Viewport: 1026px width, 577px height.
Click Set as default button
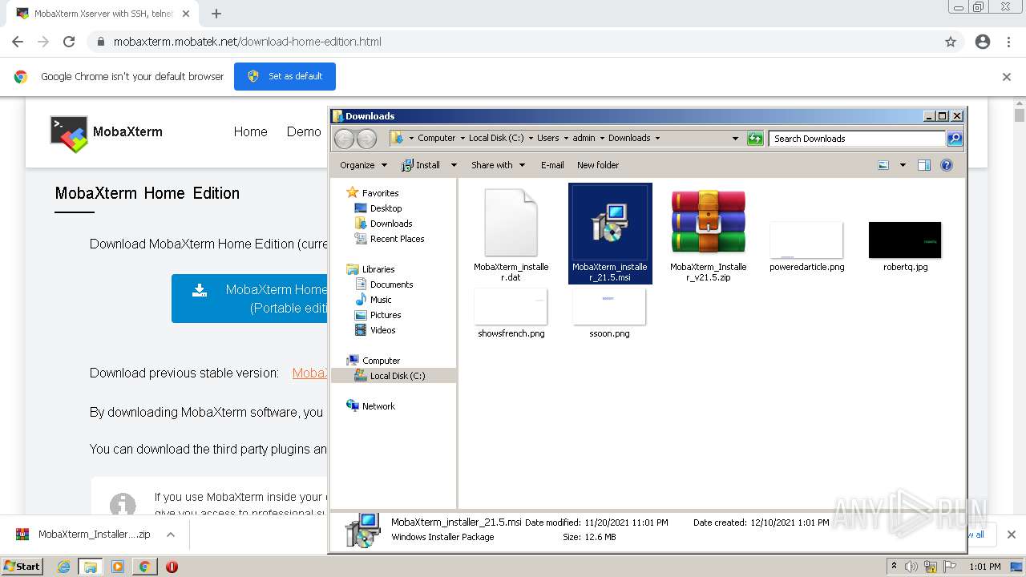[285, 76]
